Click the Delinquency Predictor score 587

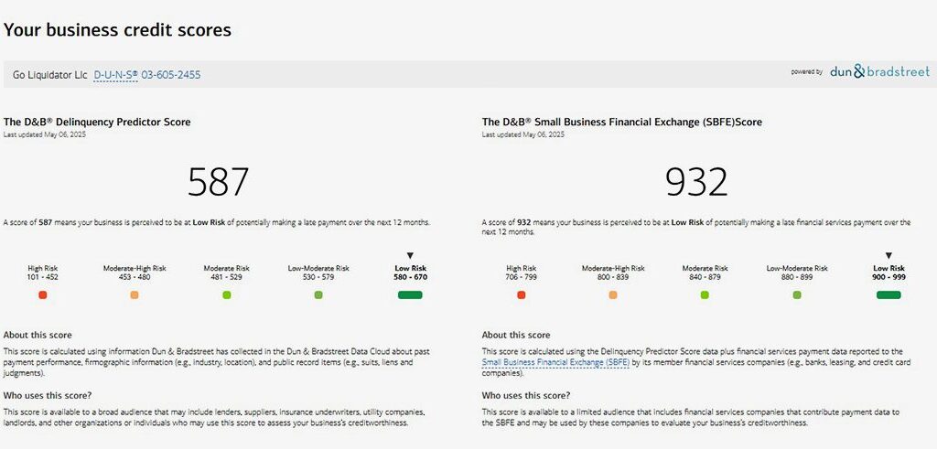(218, 181)
